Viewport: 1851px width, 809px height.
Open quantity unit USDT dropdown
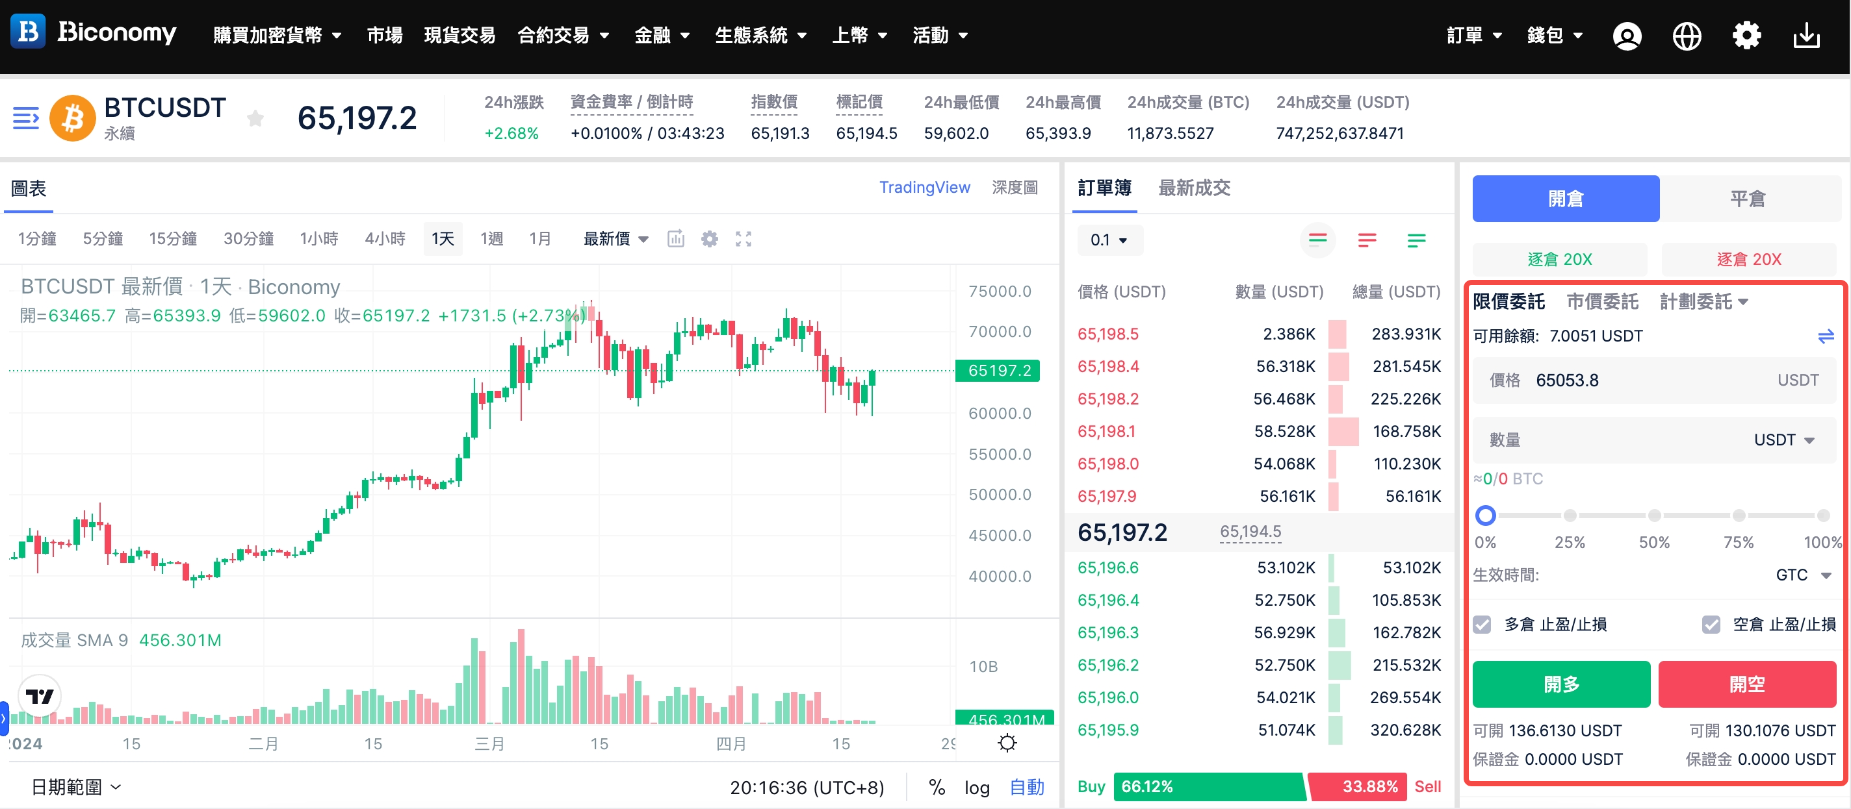1783,440
